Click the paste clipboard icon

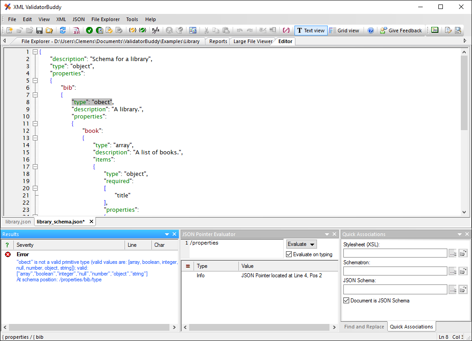coord(226,30)
